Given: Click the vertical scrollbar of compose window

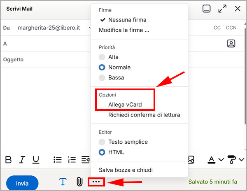Looking at the screenshot, I should [x=245, y=76].
